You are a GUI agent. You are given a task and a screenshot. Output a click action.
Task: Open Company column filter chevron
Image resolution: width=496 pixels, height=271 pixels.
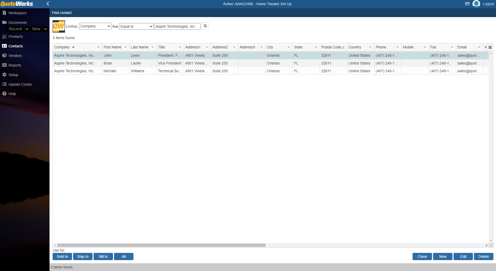point(98,47)
